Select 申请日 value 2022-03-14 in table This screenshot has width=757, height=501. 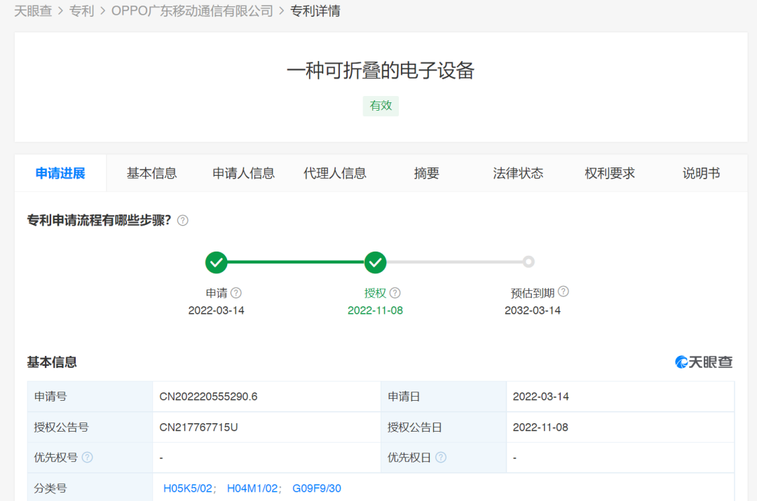[540, 397]
